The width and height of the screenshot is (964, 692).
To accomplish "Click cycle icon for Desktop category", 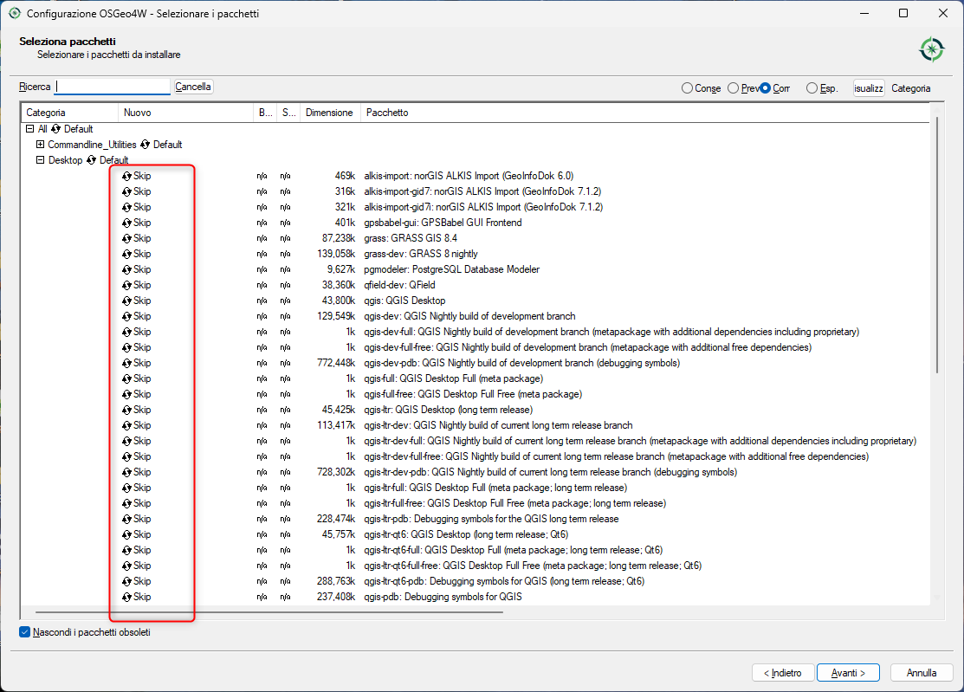I will tap(91, 160).
